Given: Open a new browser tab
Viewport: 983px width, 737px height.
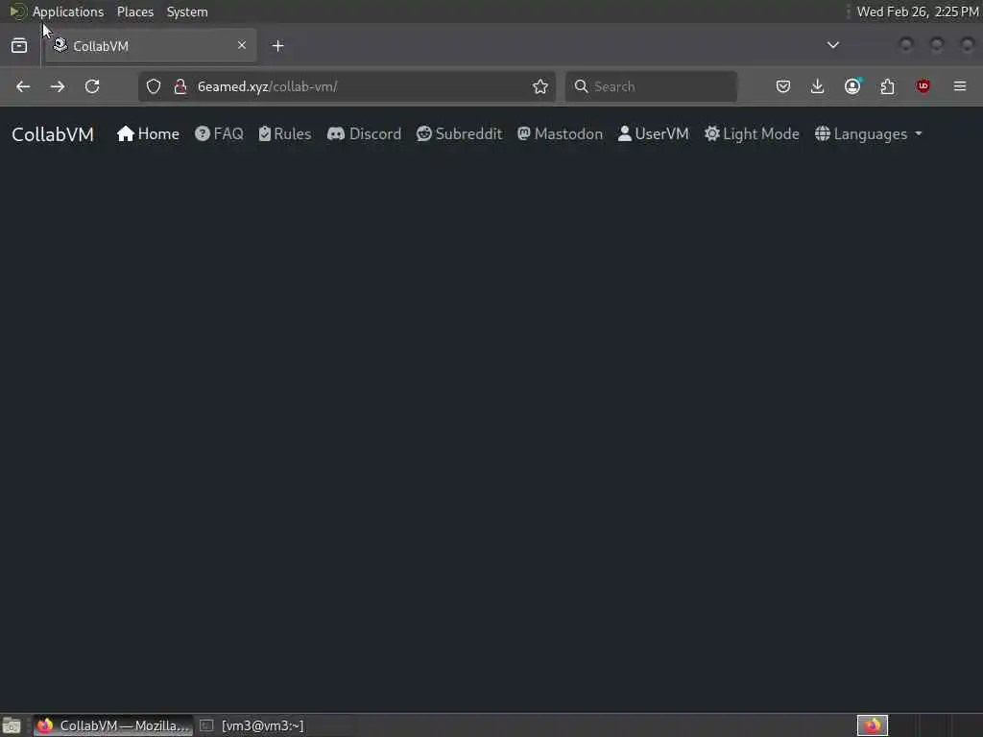Looking at the screenshot, I should pyautogui.click(x=277, y=46).
